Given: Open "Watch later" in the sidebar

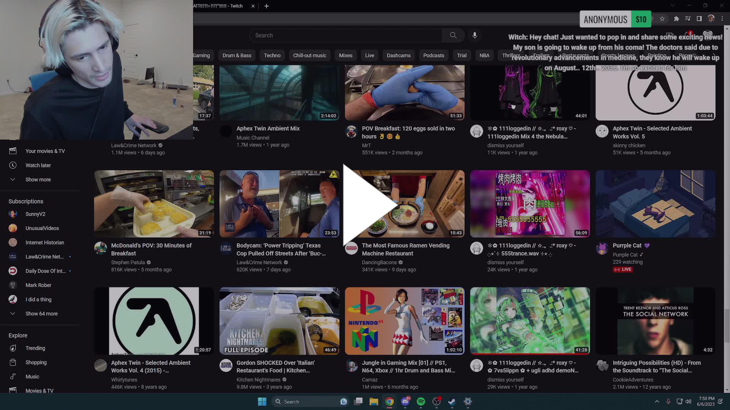Looking at the screenshot, I should click(38, 165).
